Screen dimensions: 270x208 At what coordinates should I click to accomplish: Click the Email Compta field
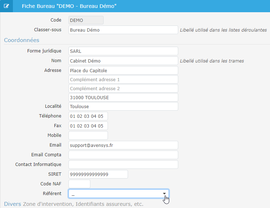tap(123, 155)
